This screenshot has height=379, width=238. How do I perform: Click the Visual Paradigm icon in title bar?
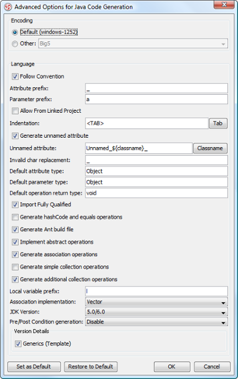tap(8, 7)
